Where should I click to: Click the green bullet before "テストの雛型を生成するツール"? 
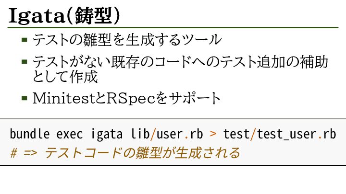(x=25, y=40)
